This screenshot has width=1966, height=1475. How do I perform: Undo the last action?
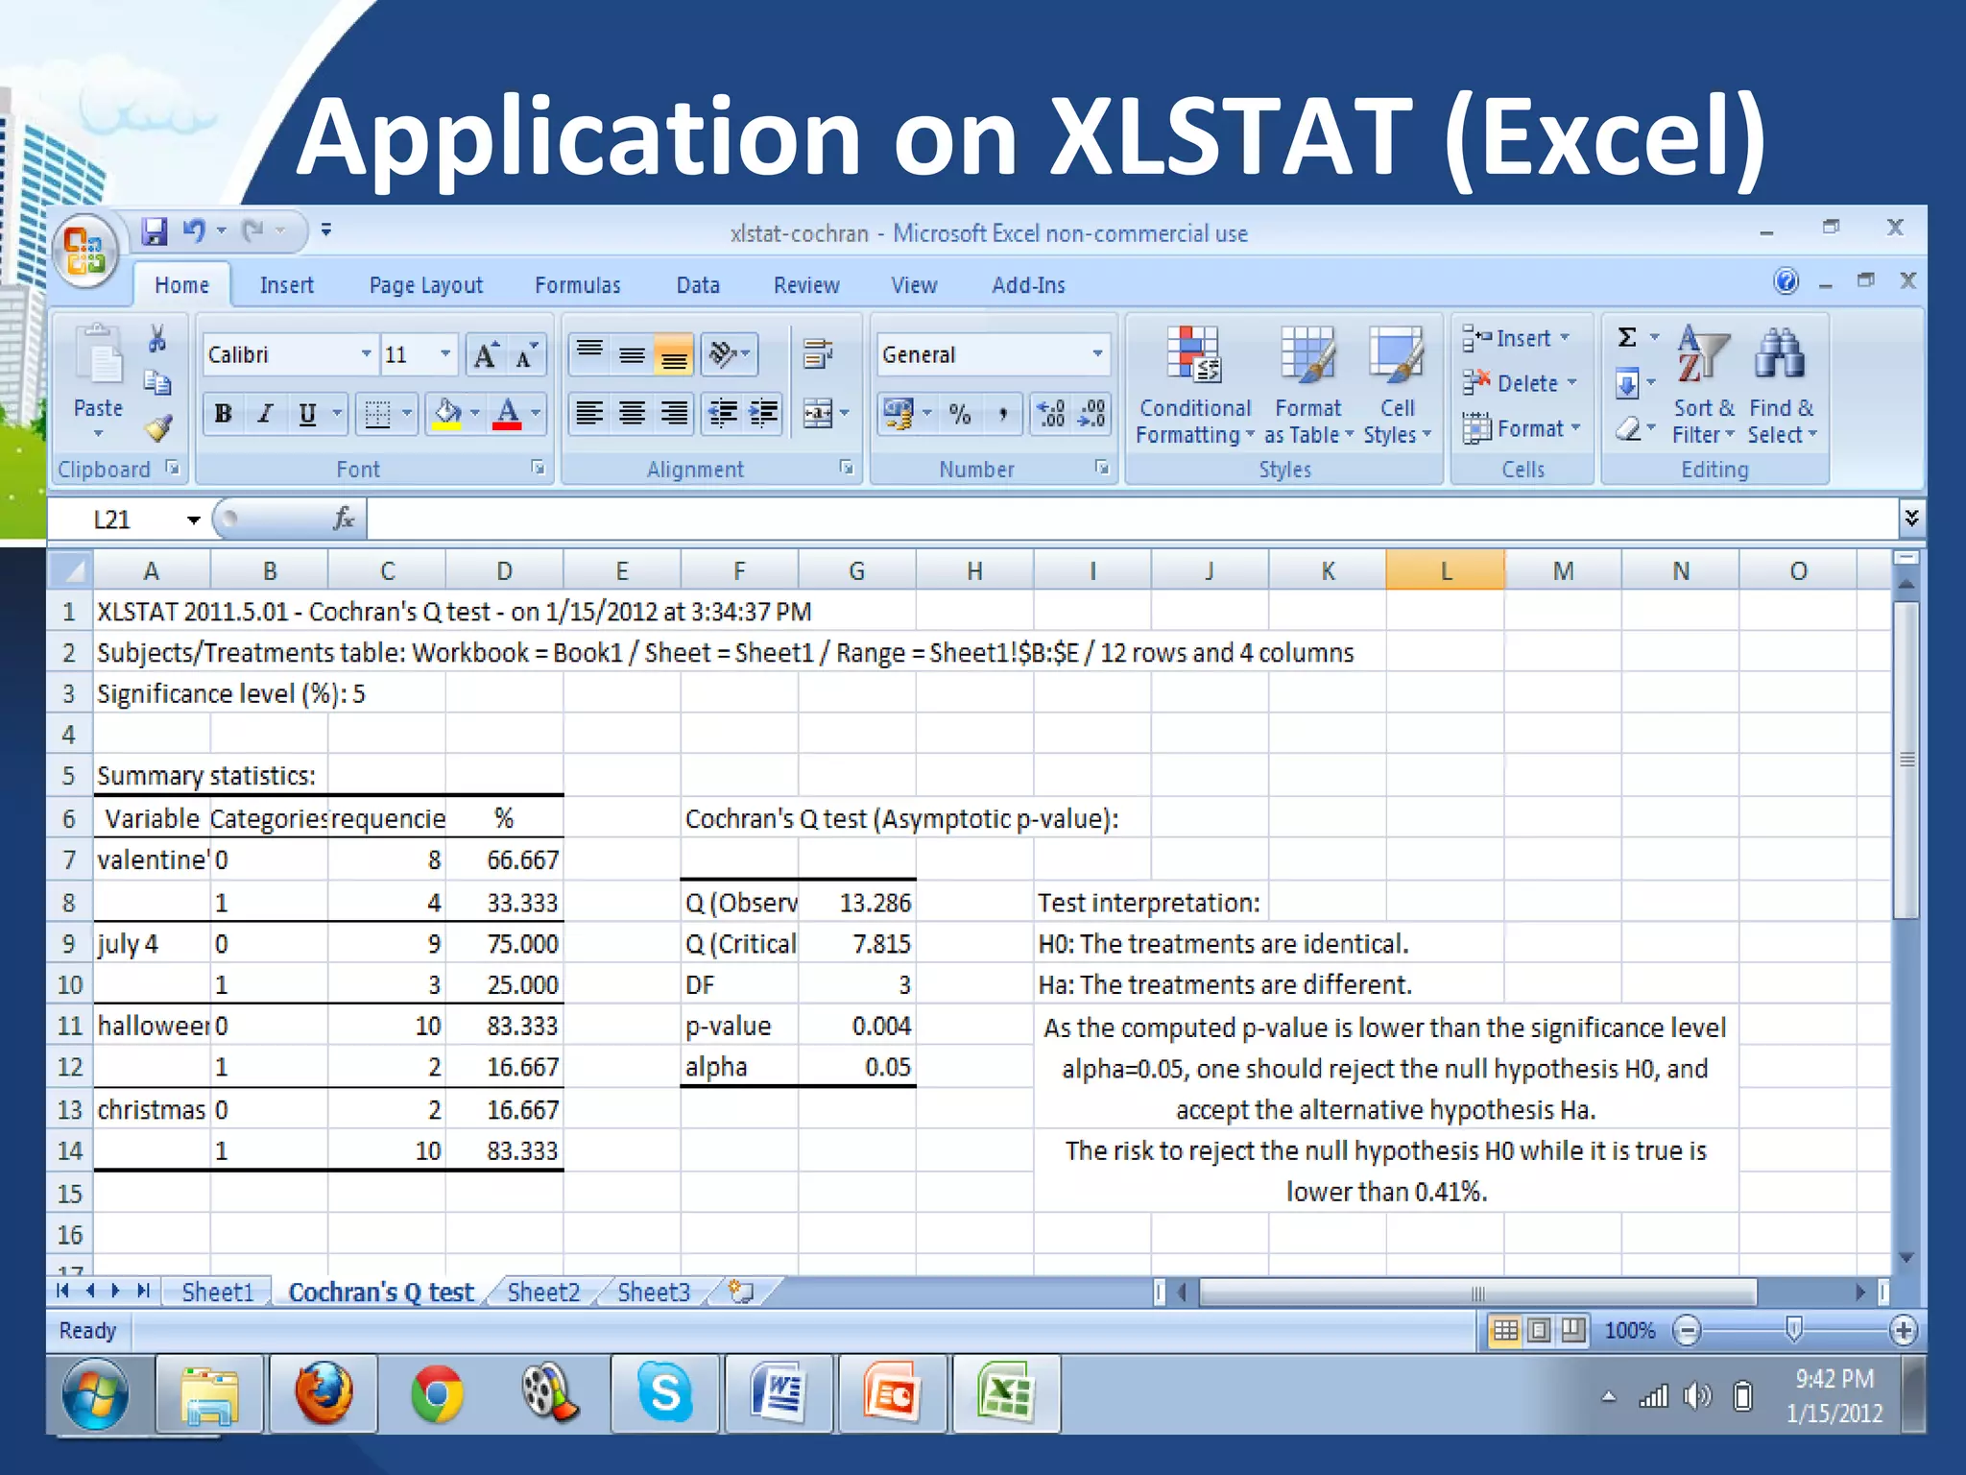195,230
